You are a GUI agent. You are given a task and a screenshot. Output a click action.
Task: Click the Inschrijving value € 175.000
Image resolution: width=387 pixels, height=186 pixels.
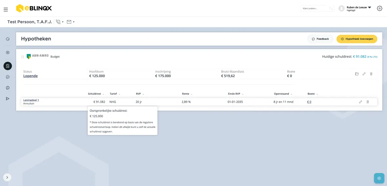(163, 76)
